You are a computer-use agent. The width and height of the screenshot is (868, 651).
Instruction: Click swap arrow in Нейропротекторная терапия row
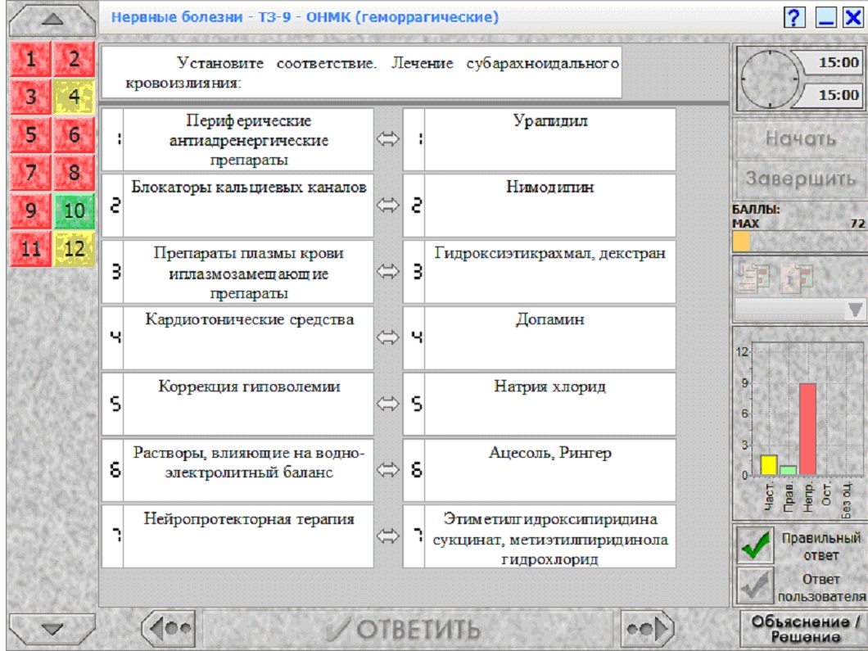coord(388,536)
